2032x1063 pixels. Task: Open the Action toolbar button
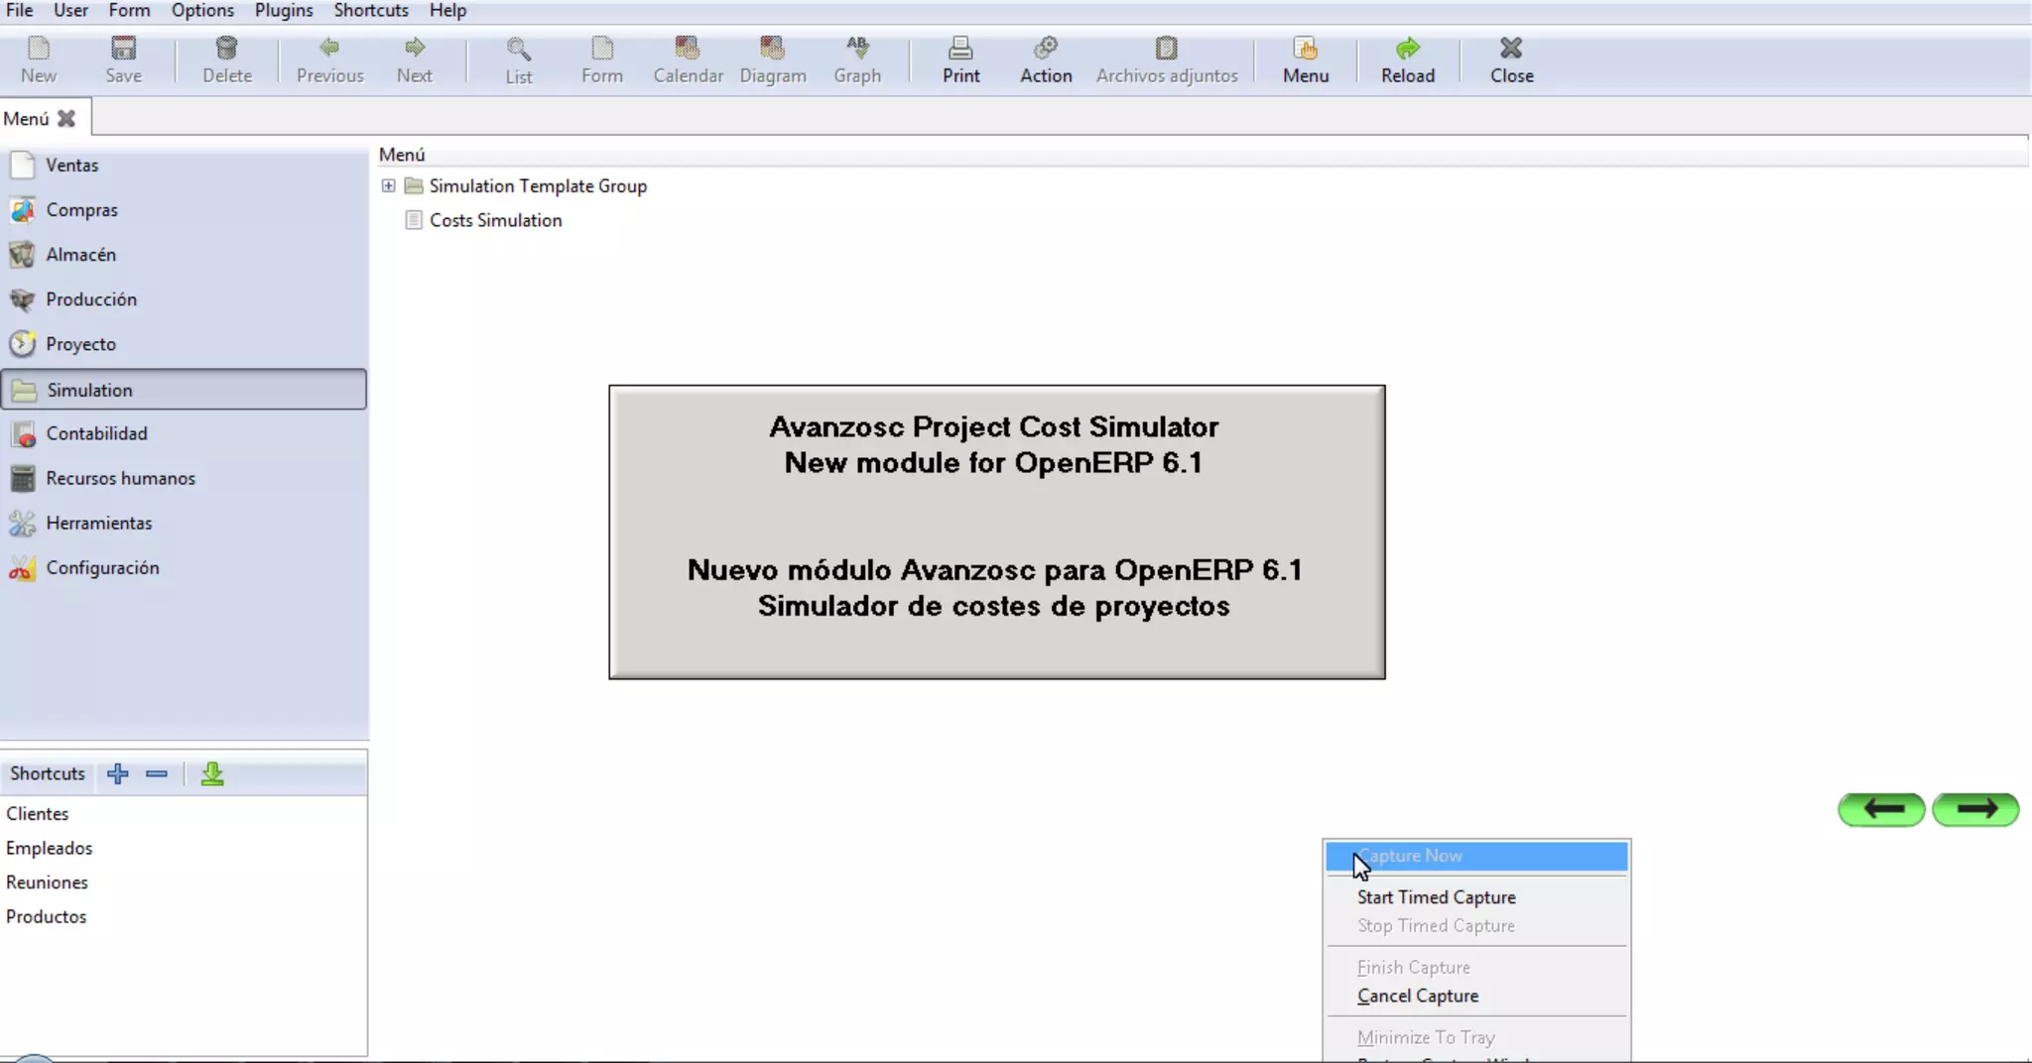pos(1046,59)
